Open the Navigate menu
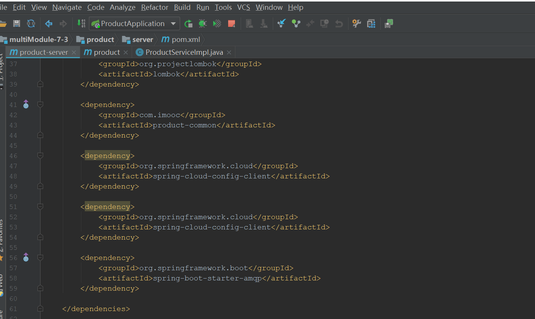Screen dimensions: 535x319 67,7
